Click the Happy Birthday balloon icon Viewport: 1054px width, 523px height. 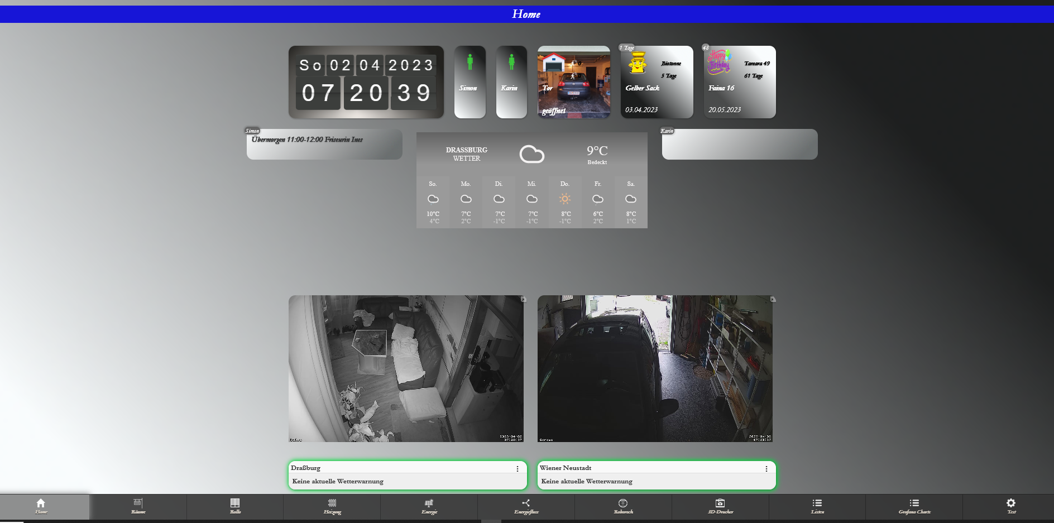(x=720, y=61)
